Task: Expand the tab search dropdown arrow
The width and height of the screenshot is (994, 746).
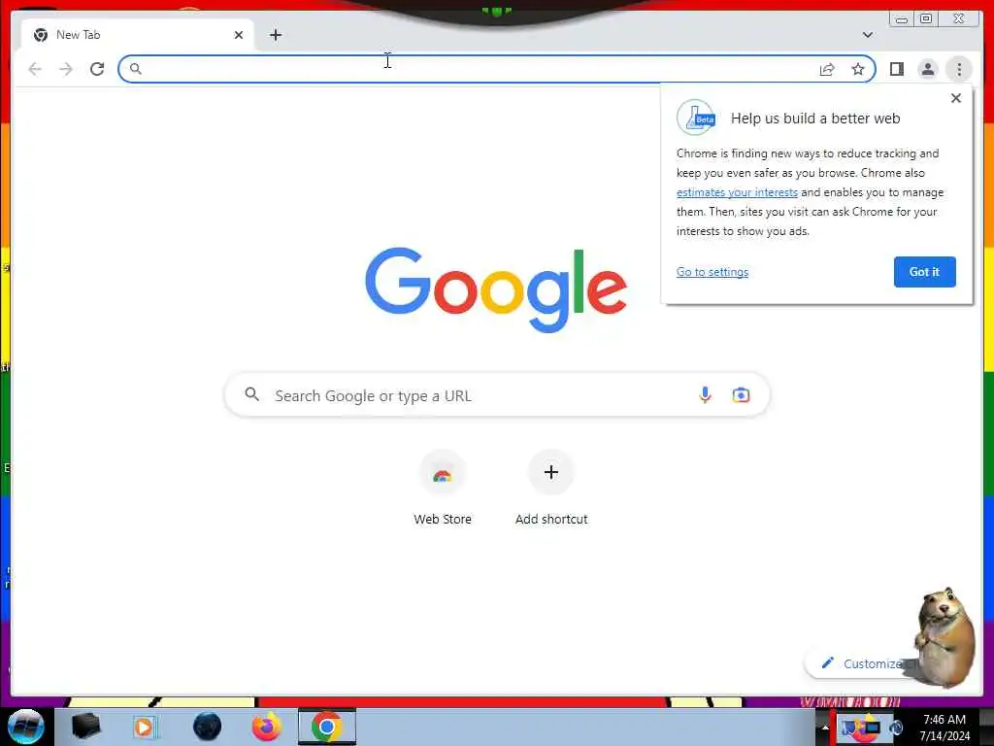Action: tap(867, 35)
